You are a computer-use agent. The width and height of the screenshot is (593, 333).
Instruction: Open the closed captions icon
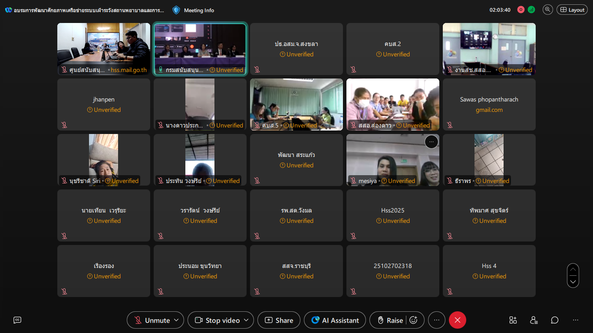click(x=17, y=320)
